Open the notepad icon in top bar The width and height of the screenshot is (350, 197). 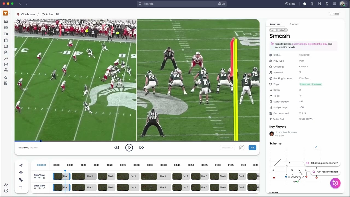[312, 4]
